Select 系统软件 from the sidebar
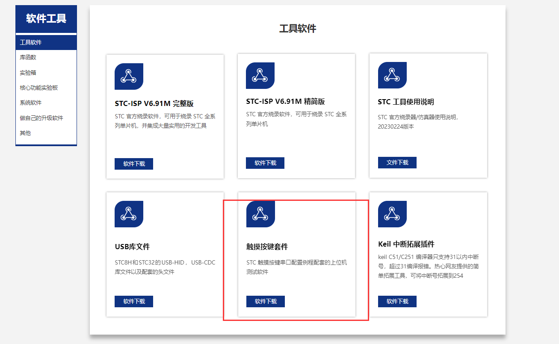 (46, 103)
